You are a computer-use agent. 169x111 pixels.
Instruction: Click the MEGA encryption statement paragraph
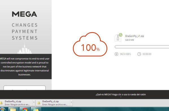pyautogui.click(x=25, y=67)
